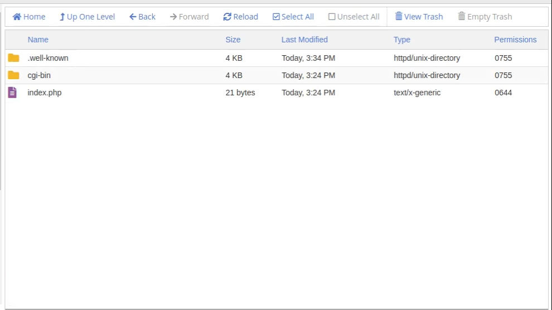Click the cgi-bin folder icon
The image size is (552, 310).
(13, 75)
